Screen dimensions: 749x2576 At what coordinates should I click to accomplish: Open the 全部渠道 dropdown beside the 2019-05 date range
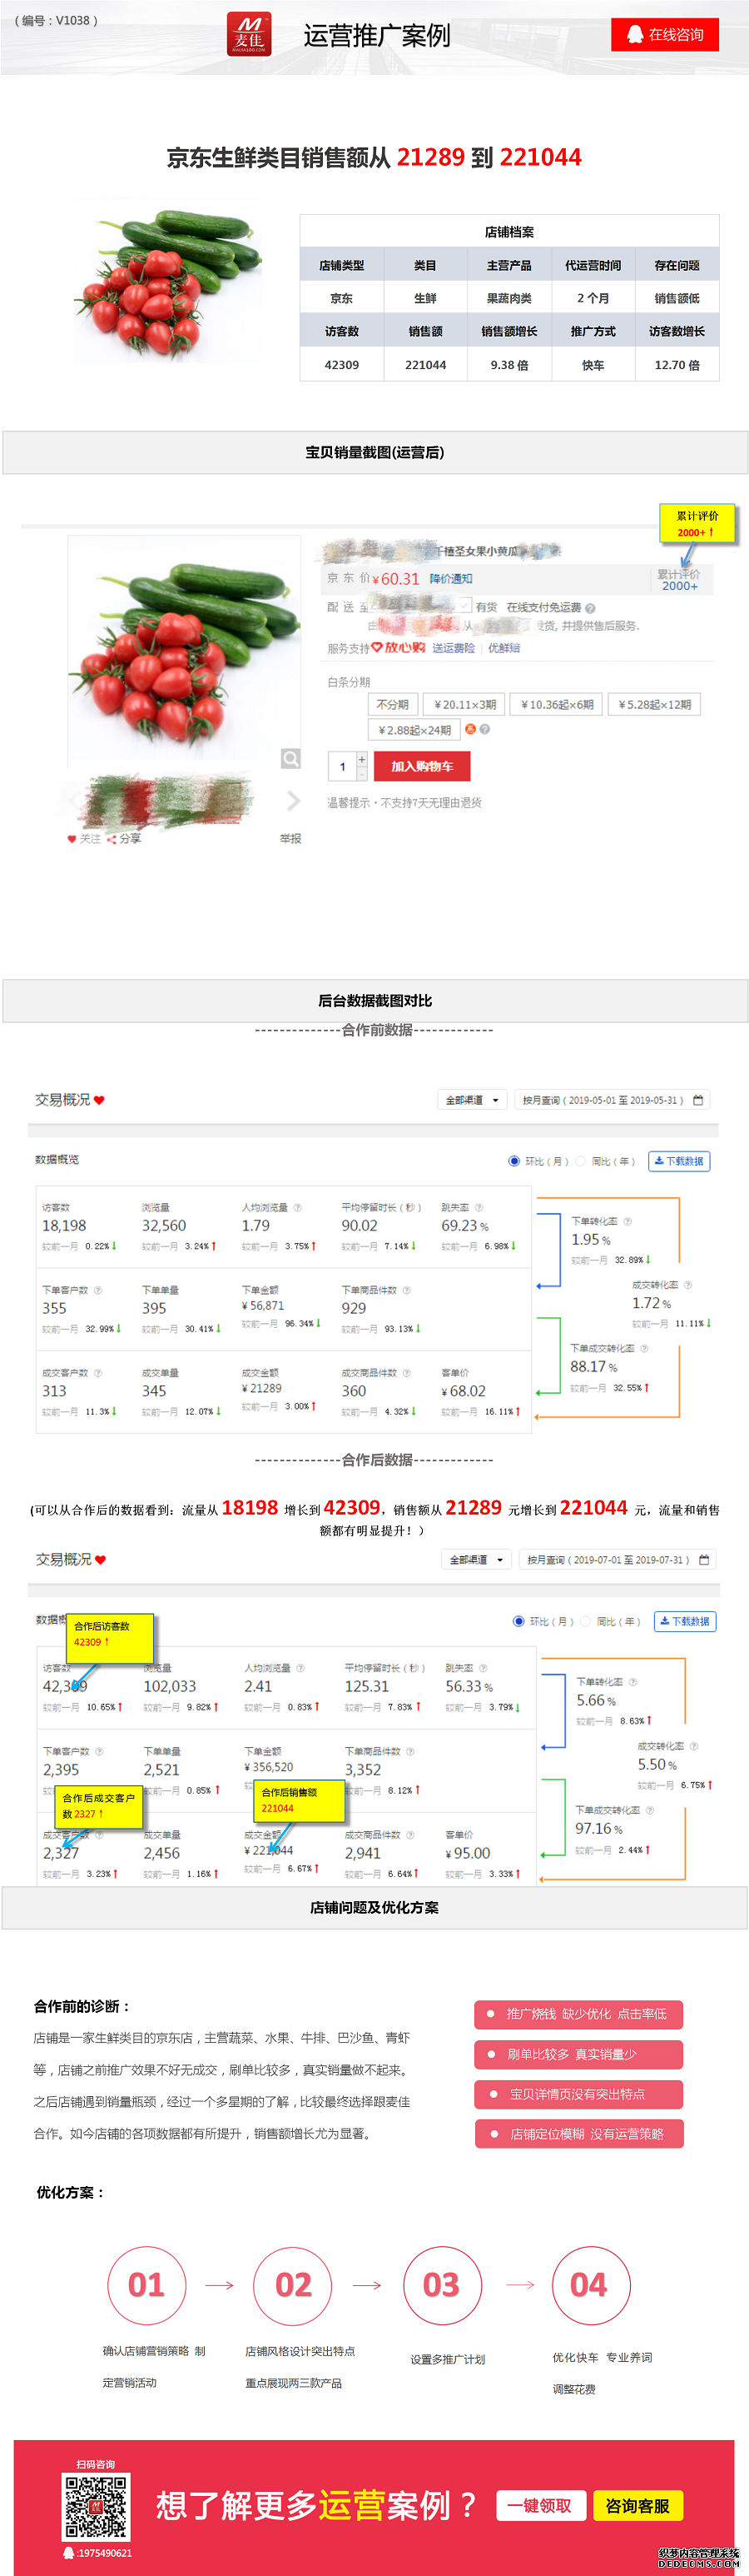pyautogui.click(x=473, y=1100)
